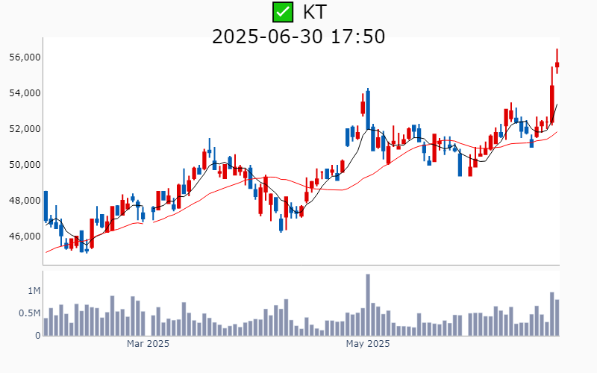Click the 48,000 price axis label
Viewport: 597px width, 373px height.
(x=25, y=201)
